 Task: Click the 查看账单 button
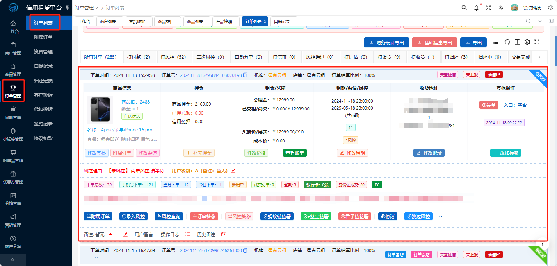[294, 153]
